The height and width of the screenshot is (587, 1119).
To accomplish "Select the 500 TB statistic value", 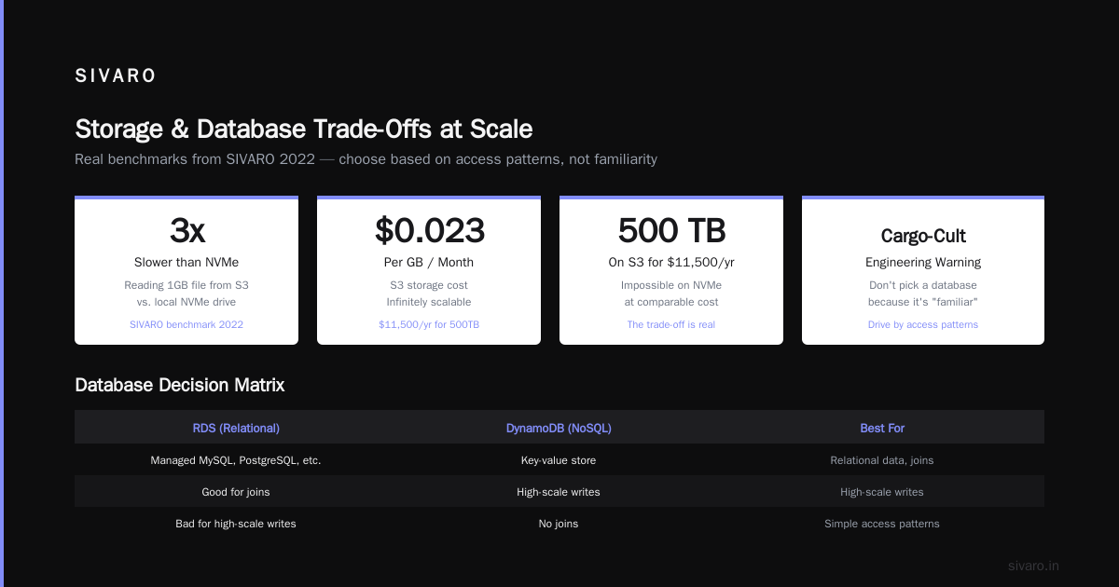I will click(671, 230).
